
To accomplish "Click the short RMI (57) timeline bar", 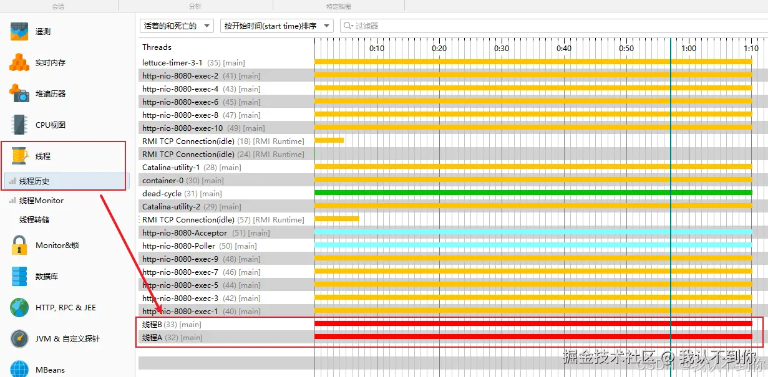I will (x=337, y=219).
